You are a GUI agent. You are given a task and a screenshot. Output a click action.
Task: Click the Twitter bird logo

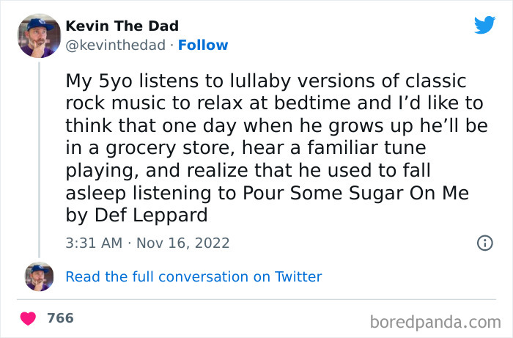tap(484, 26)
